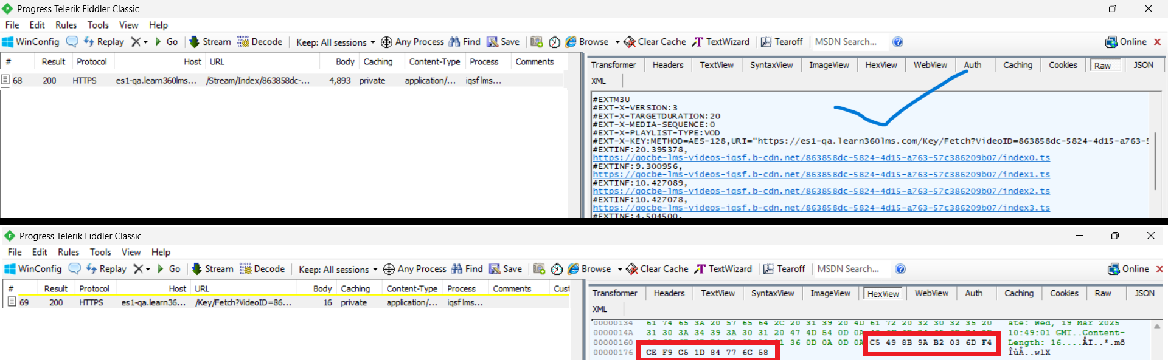The image size is (1168, 360).
Task: Toggle Stream mode in the top window
Action: tap(210, 42)
